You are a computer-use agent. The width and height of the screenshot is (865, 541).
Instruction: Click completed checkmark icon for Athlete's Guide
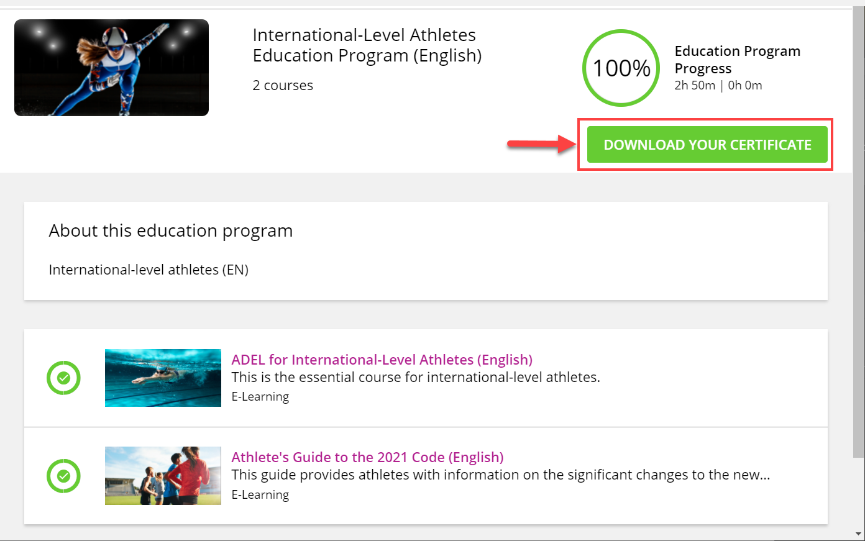coord(63,476)
